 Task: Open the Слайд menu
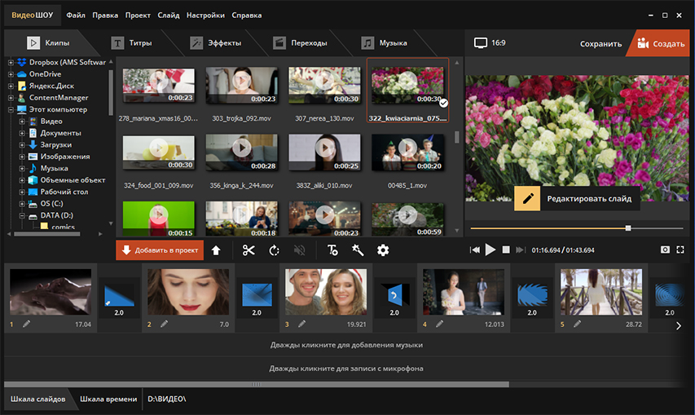tap(167, 15)
